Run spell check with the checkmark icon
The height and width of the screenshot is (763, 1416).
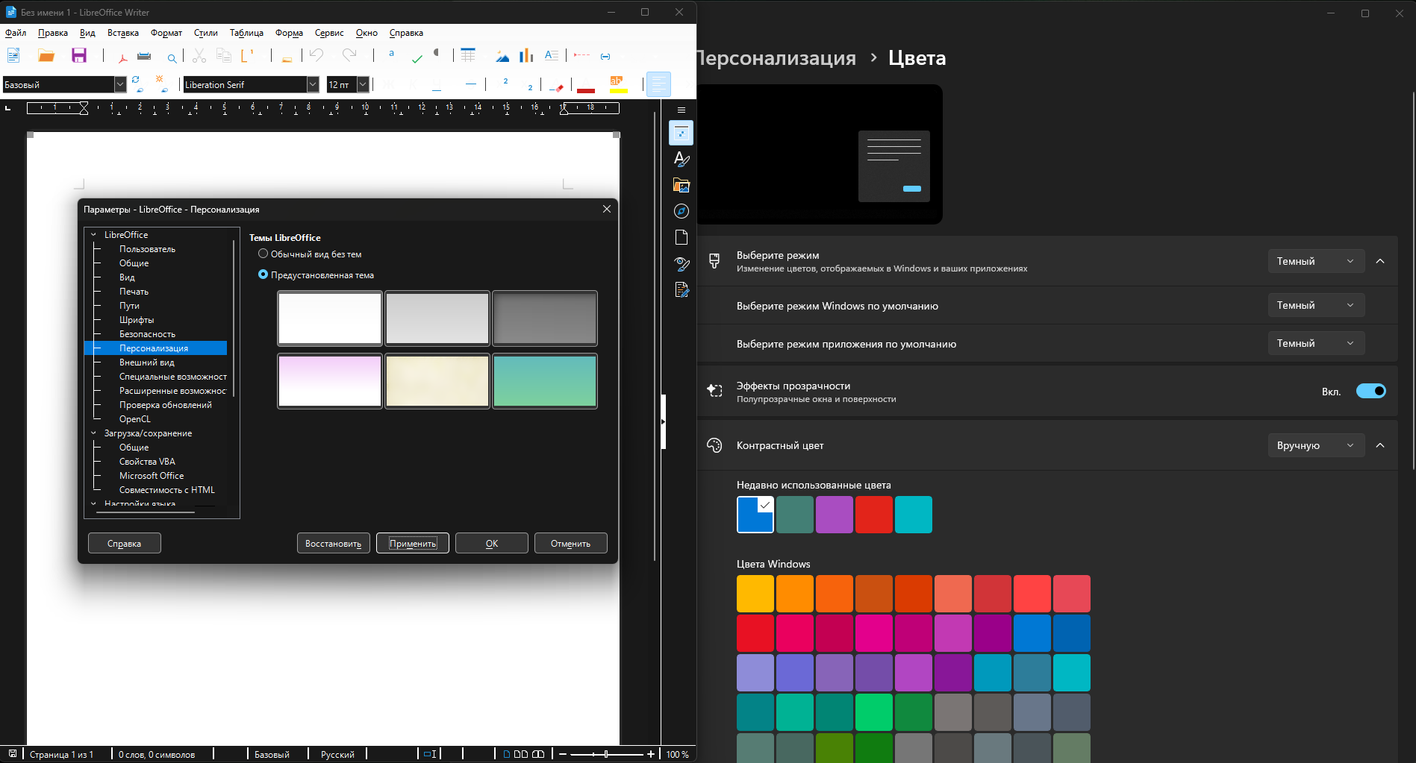click(x=417, y=57)
